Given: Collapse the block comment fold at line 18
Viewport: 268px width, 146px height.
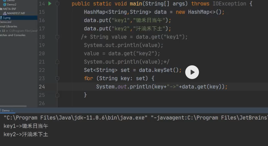Looking at the screenshot, I should tap(58, 37).
